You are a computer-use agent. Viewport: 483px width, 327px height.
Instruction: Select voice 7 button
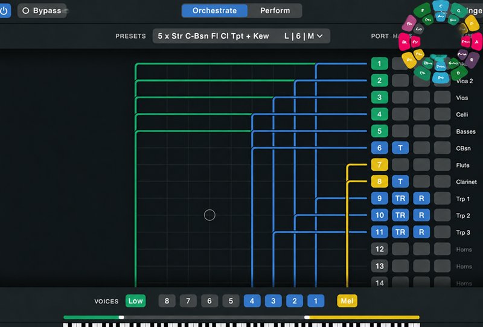coord(188,301)
